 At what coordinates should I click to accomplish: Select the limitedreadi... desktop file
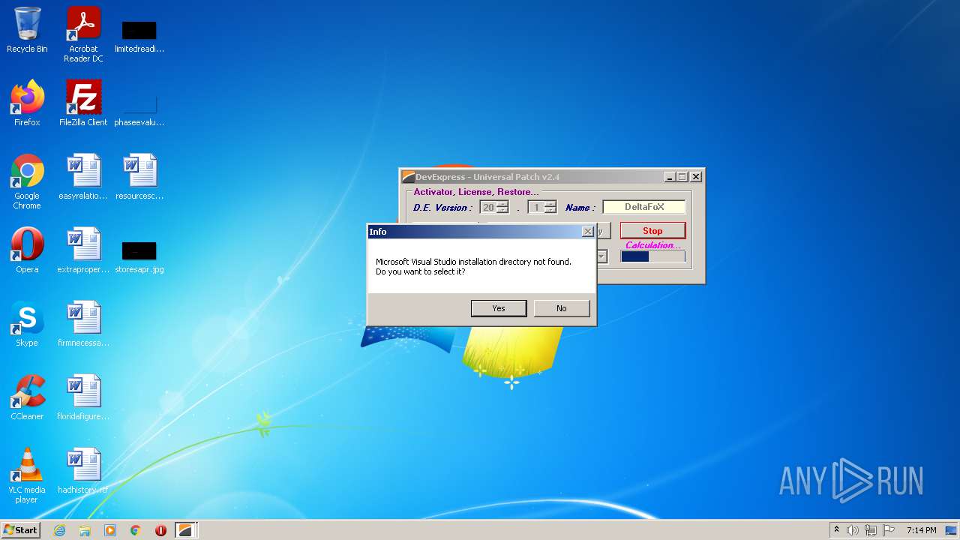(139, 36)
